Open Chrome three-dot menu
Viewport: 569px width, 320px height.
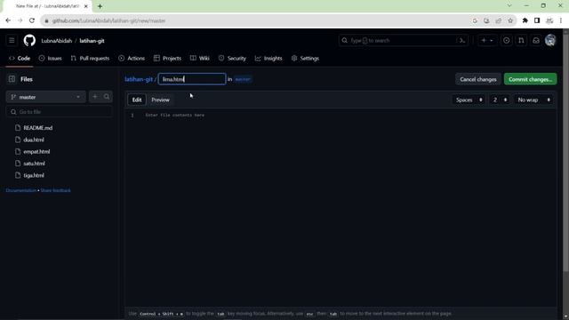tap(561, 20)
